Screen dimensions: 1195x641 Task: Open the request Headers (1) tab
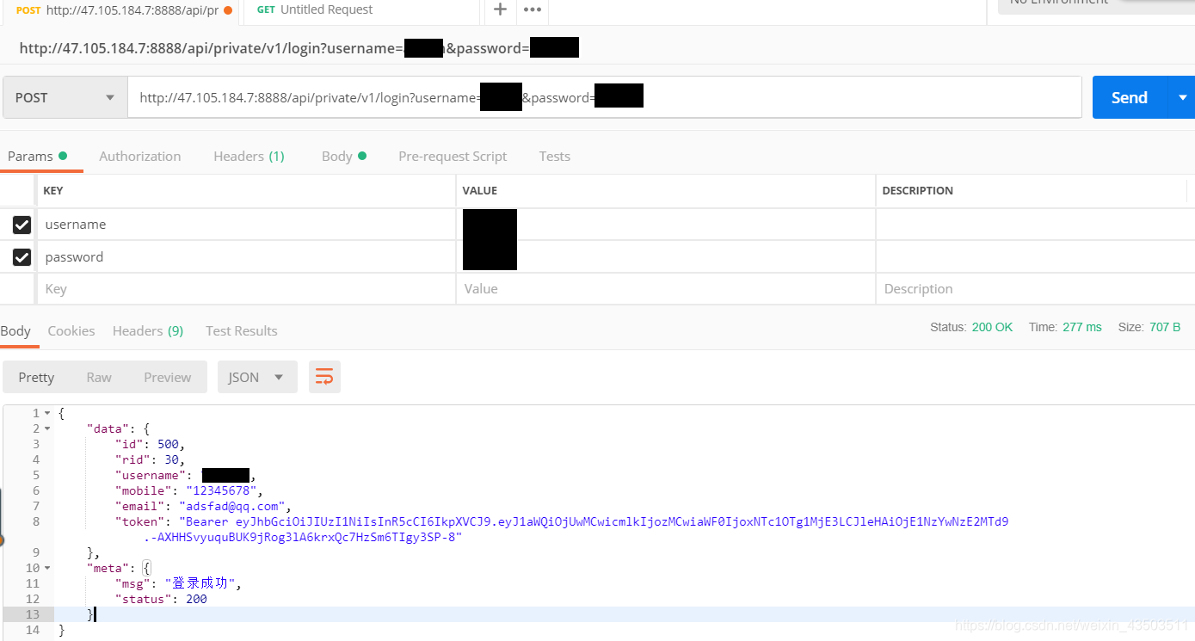coord(249,156)
